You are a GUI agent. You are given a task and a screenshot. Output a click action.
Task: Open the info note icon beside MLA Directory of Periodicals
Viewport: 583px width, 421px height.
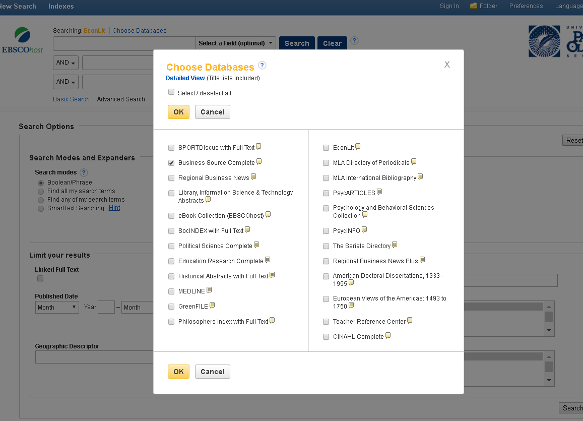414,161
